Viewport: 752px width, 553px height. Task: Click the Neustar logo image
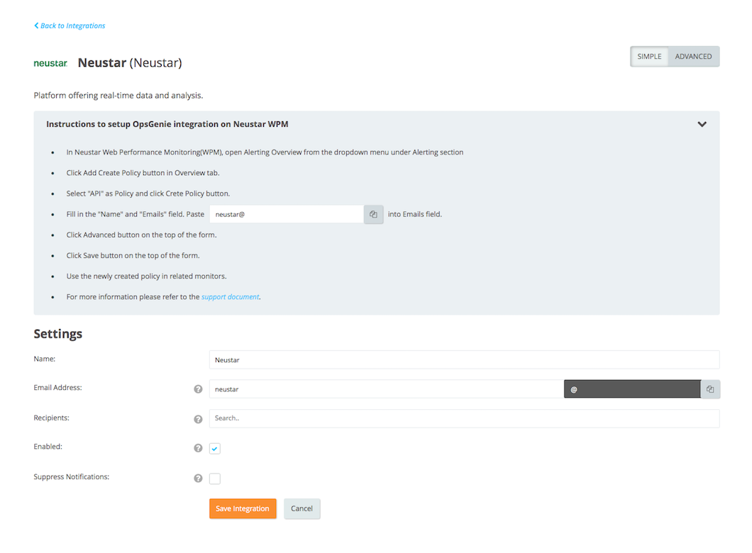click(50, 63)
